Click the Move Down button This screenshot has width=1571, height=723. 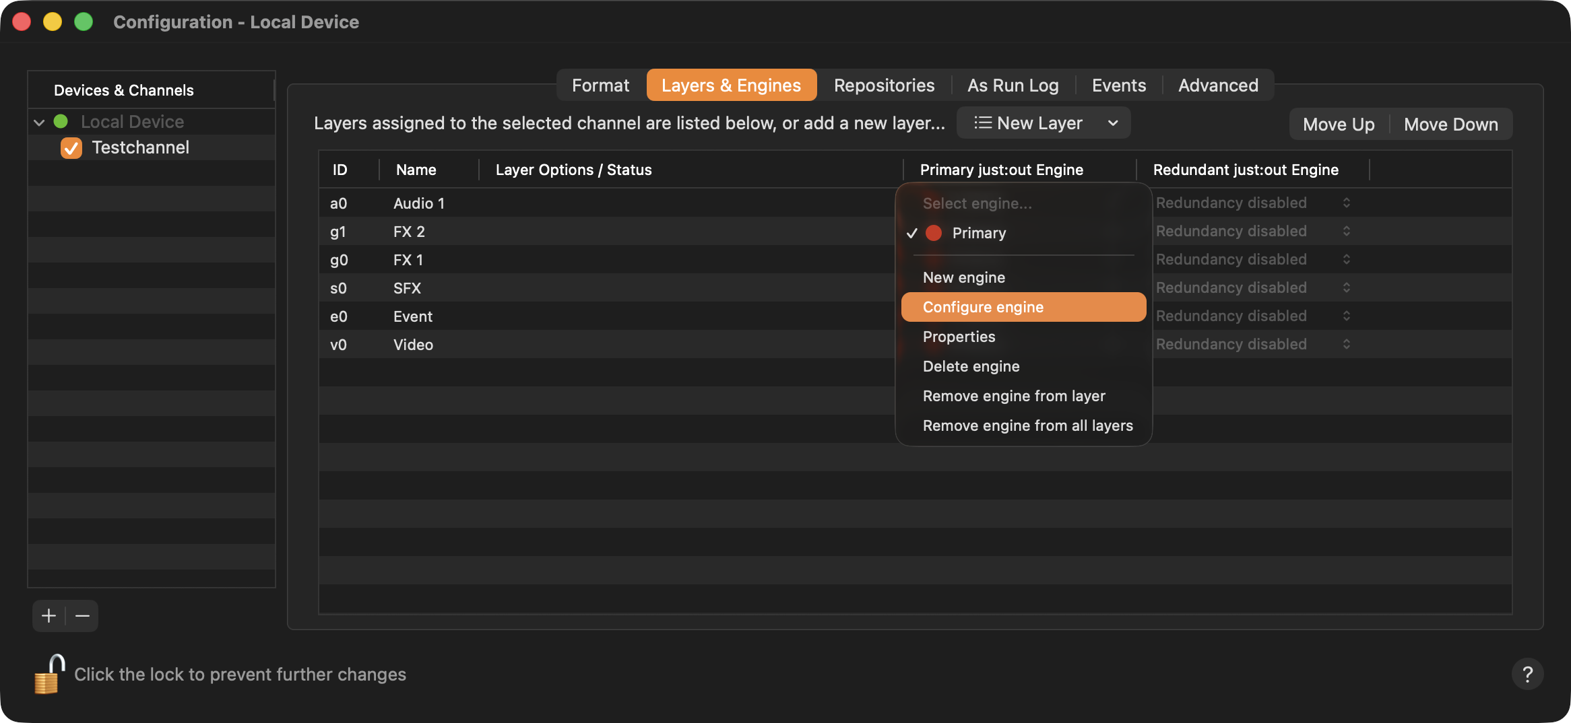click(x=1451, y=125)
